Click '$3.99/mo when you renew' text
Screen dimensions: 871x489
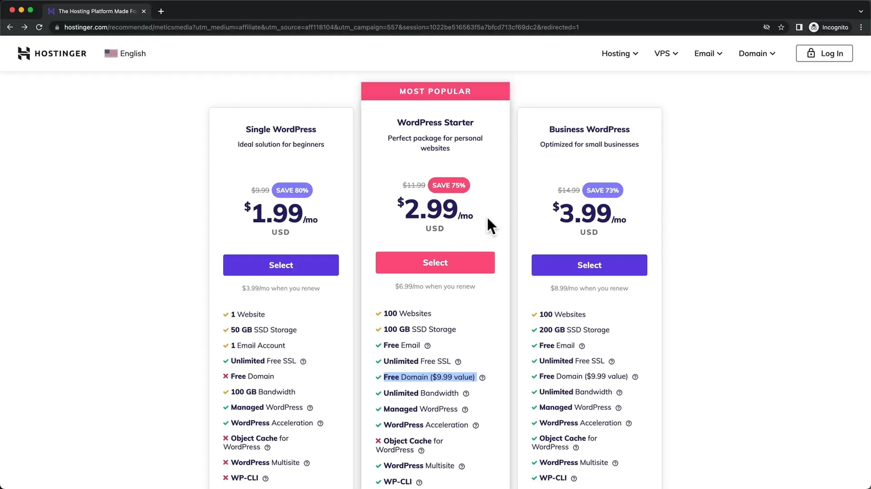tap(281, 289)
